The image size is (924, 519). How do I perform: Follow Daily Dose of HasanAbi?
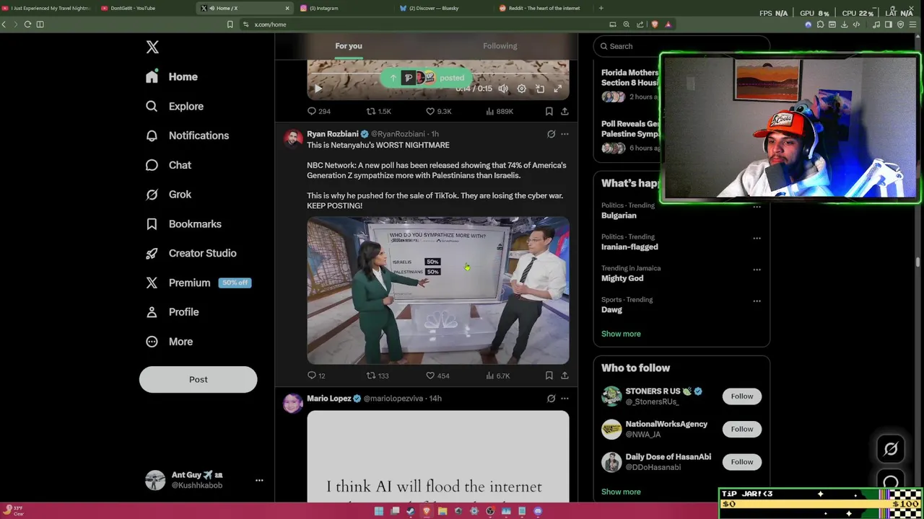(x=741, y=462)
